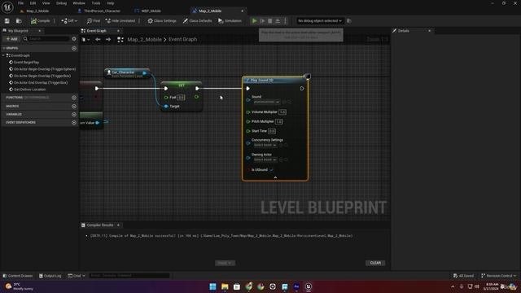
Task: Collapse Play Sound 2D advanced pins
Action: [275, 177]
